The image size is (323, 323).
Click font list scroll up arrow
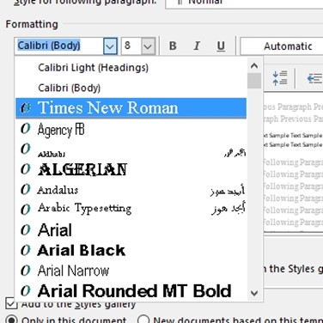coord(254,66)
